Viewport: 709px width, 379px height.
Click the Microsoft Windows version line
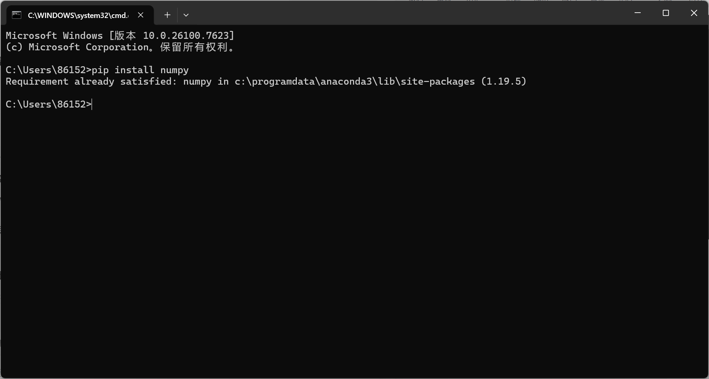pyautogui.click(x=119, y=36)
